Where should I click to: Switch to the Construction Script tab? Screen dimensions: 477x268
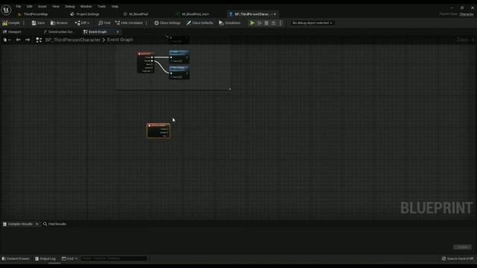58,32
